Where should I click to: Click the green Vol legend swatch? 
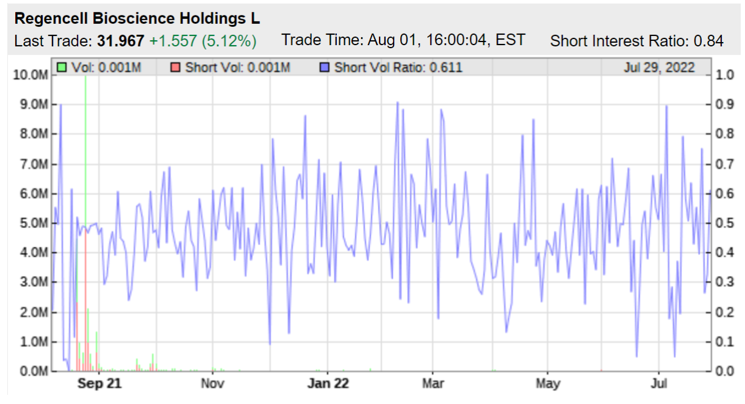(x=62, y=67)
